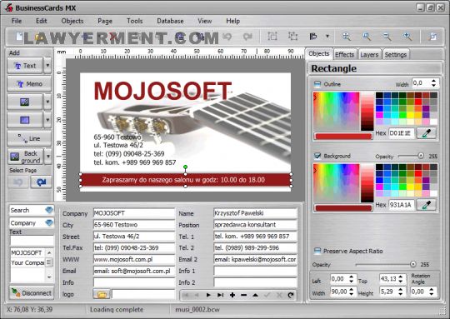The height and width of the screenshot is (319, 450).
Task: Click the last record navigation icon
Action: tap(220, 295)
